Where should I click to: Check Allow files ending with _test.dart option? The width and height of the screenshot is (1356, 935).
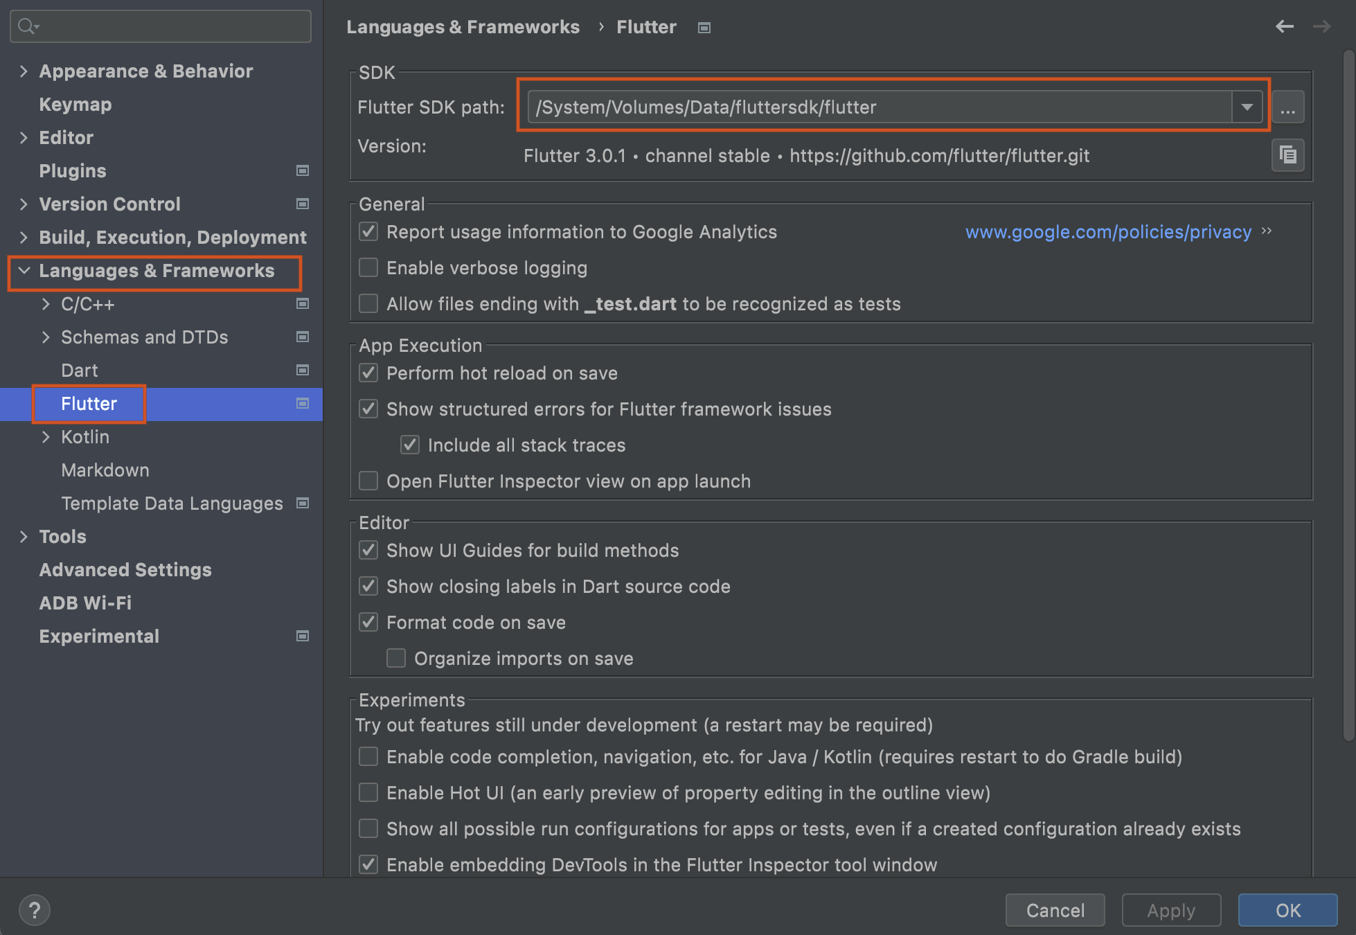[x=368, y=303]
